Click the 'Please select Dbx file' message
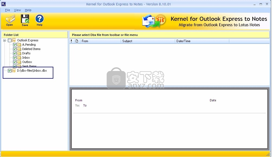 tap(105, 35)
